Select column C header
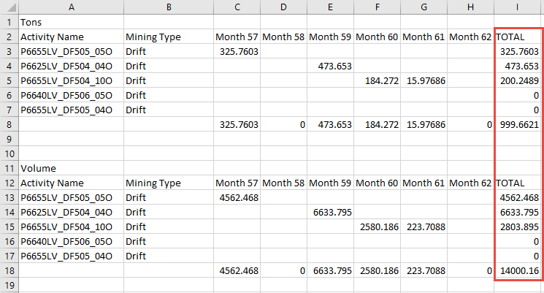The height and width of the screenshot is (293, 544). tap(237, 7)
